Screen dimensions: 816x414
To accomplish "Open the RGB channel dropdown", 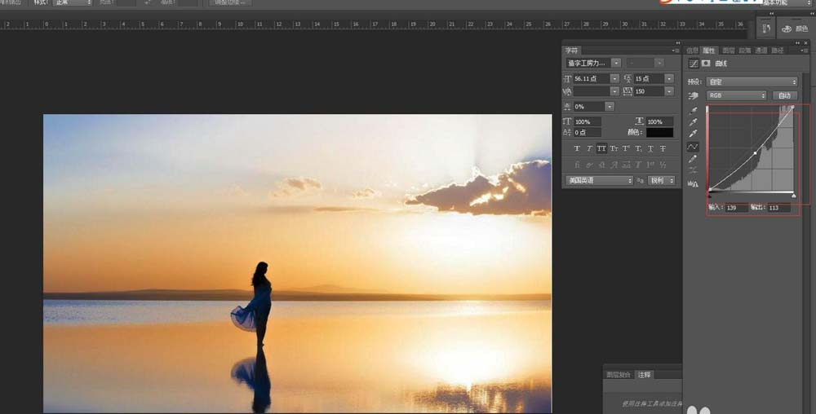I will pyautogui.click(x=736, y=95).
